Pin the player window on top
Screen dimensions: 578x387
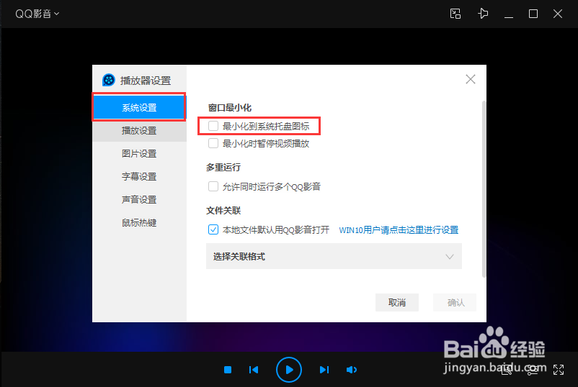[483, 14]
